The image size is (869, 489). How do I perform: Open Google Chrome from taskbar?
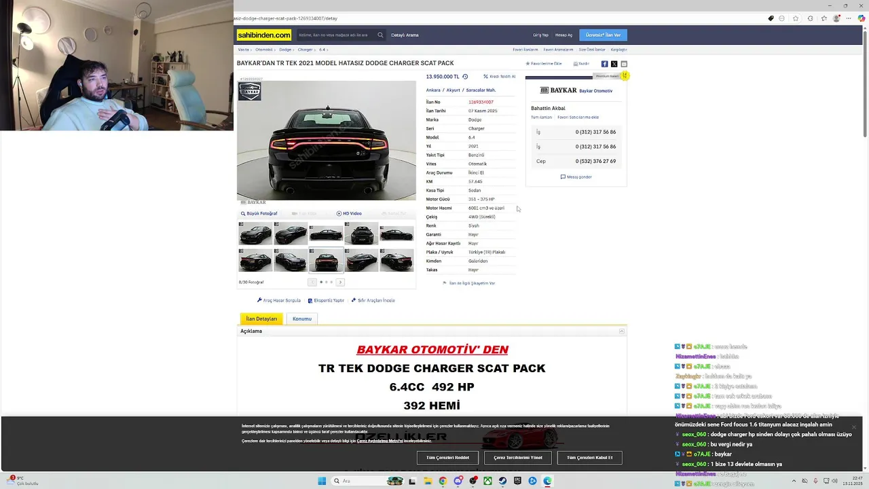[443, 481]
